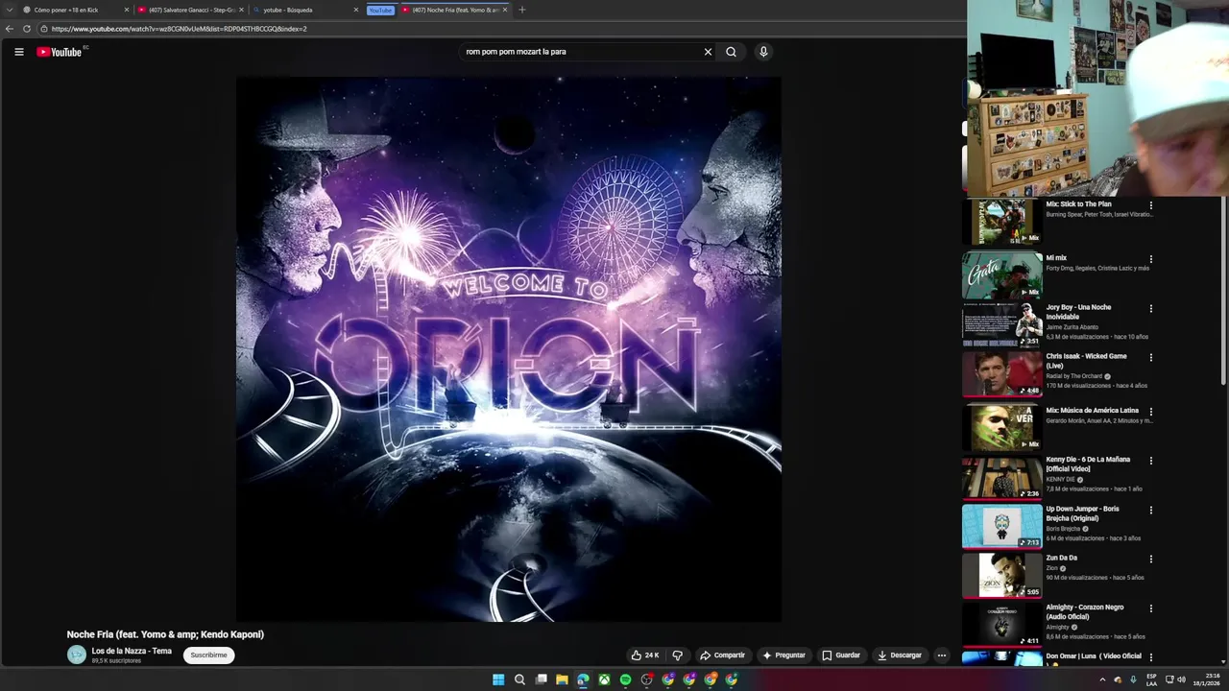
Task: Go back in the browser
Action: point(10,29)
